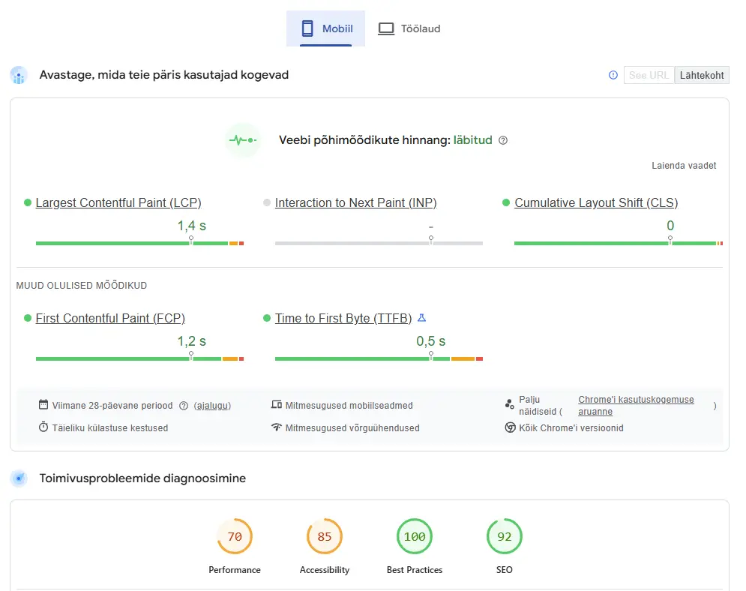Viewport: 746px width, 591px height.
Task: Jump to the SEO score gauge showing 92
Action: click(x=505, y=537)
